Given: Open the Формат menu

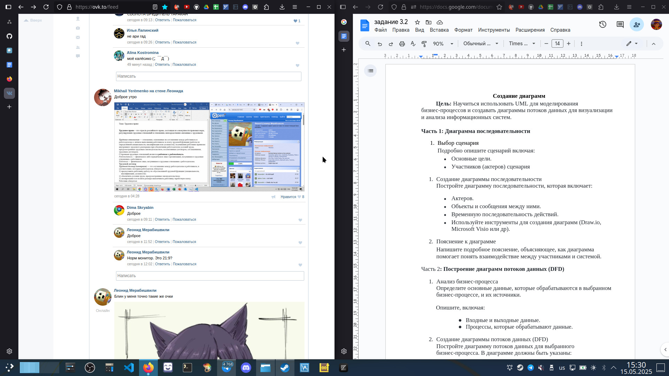Looking at the screenshot, I should 463,30.
